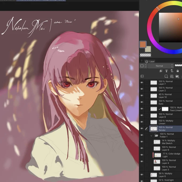Click the Render layer thumbnail

click(x=154, y=129)
